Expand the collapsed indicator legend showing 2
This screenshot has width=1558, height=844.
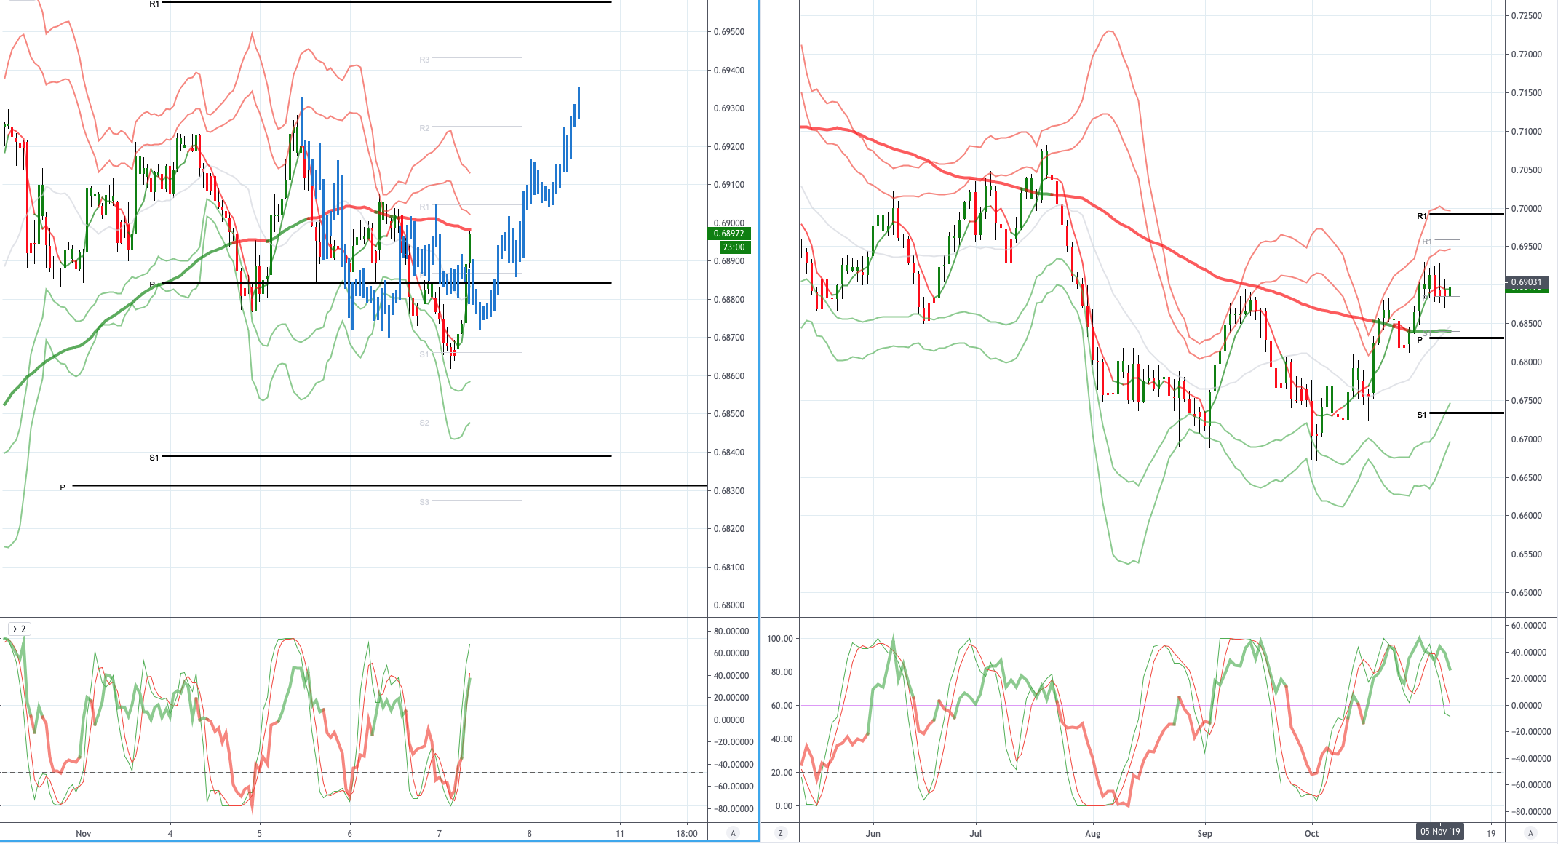(x=19, y=629)
